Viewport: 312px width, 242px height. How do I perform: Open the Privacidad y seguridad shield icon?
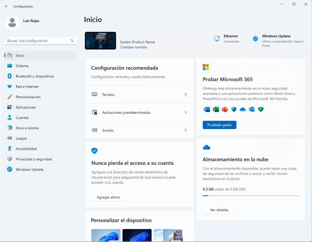[x=9, y=159]
